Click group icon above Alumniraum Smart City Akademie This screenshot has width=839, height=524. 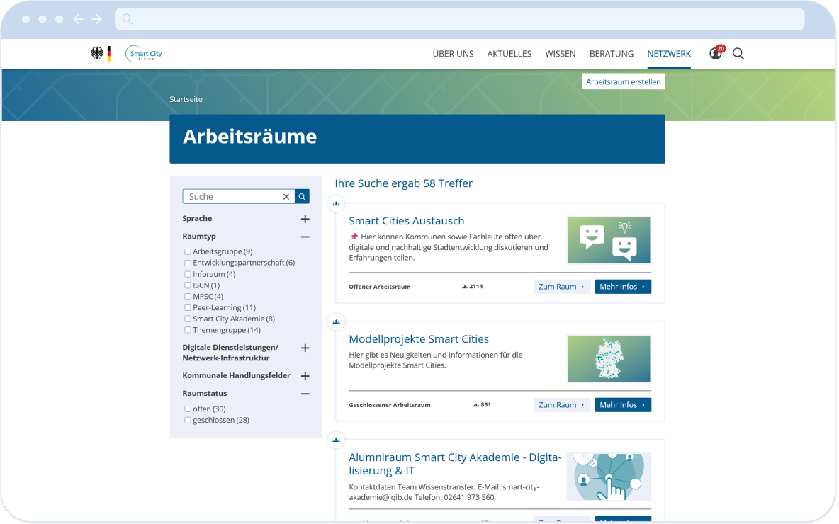click(x=336, y=440)
